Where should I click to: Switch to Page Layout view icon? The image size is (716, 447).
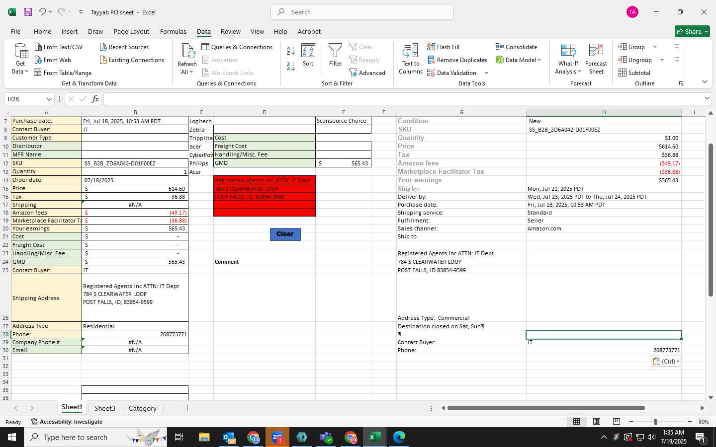[x=597, y=422]
